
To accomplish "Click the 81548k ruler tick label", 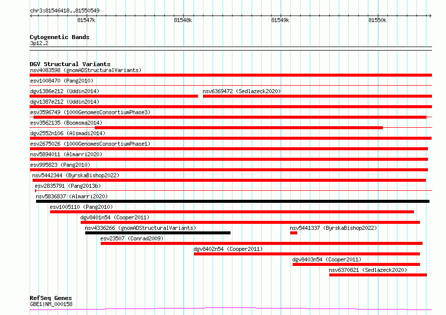I will [183, 20].
